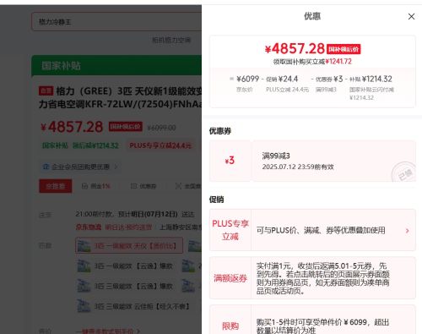422x334 pixels.
Task: Click the 京东价 ¥6099 breakdown item
Action: 247,83
